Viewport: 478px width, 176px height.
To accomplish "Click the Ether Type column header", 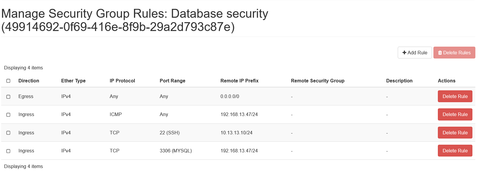I will (x=73, y=81).
